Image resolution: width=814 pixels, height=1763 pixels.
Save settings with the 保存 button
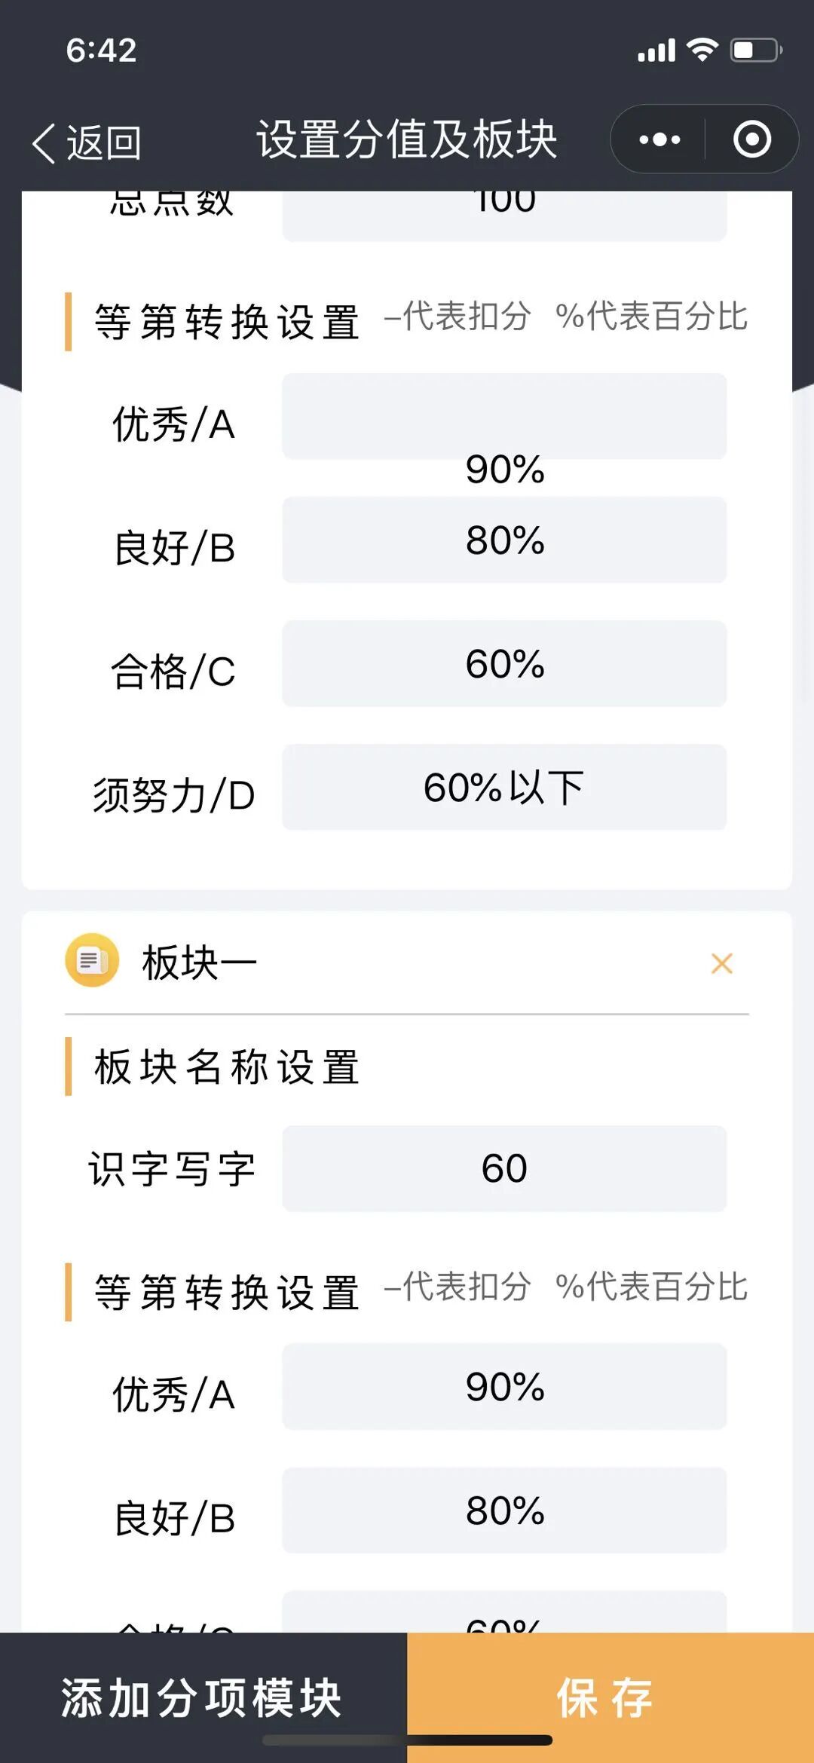point(610,1697)
